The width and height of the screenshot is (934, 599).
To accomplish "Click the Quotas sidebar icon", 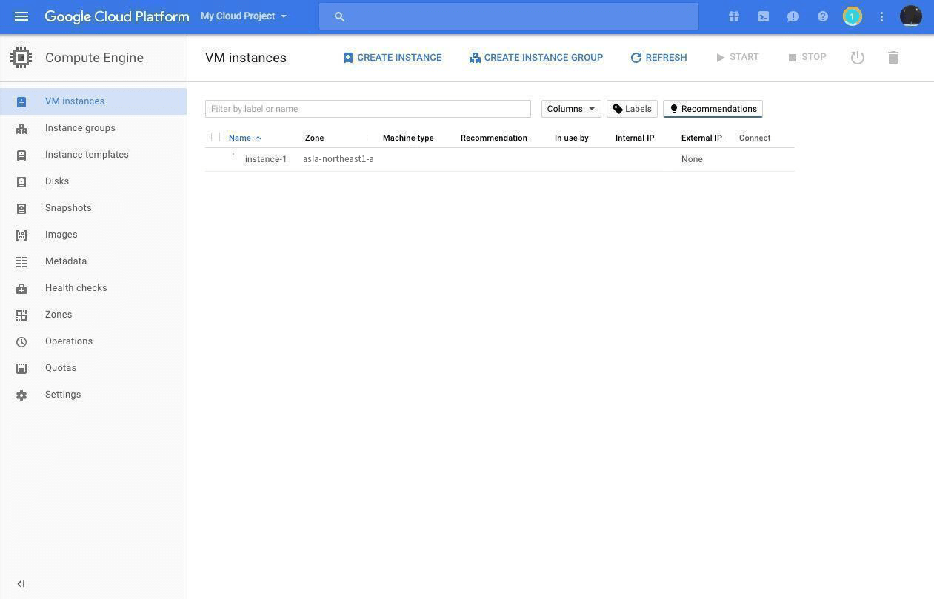I will coord(21,369).
